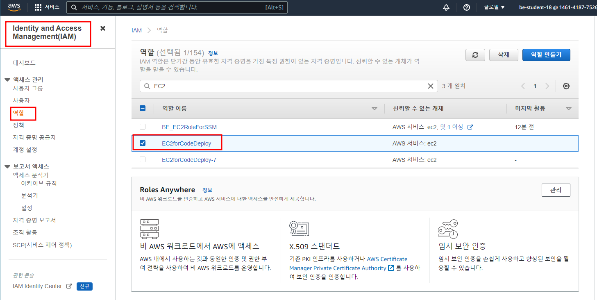This screenshot has width=597, height=300.
Task: Go to the previous results page
Action: [x=523, y=86]
